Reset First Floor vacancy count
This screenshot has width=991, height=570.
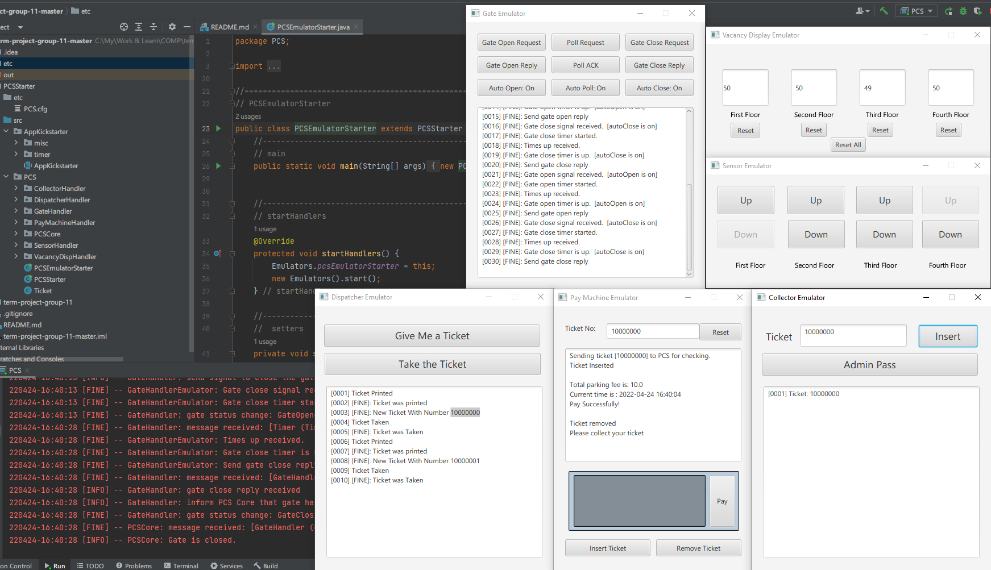click(x=745, y=130)
